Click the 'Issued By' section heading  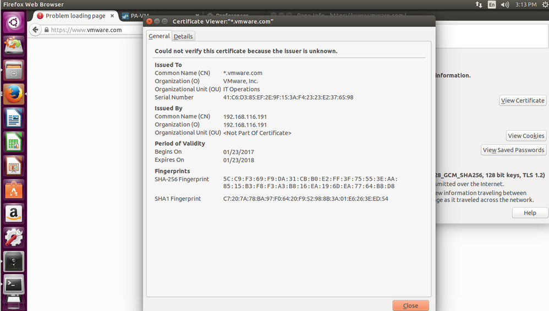(x=168, y=108)
